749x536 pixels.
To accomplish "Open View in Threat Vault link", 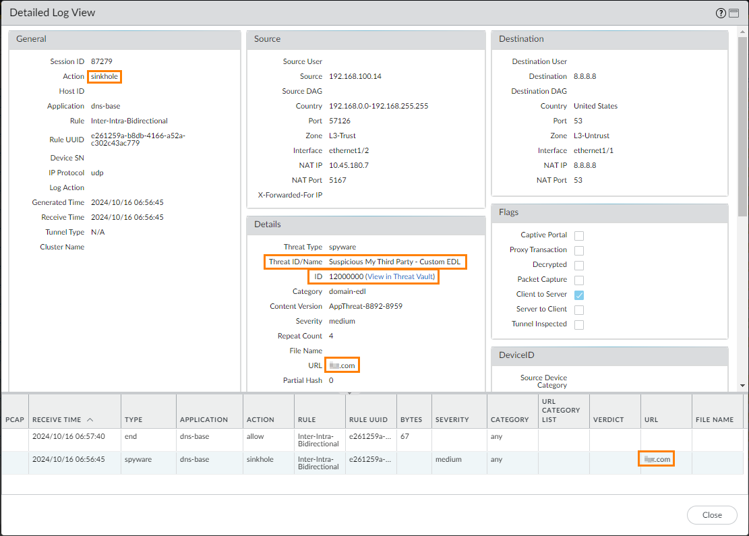I will (400, 276).
